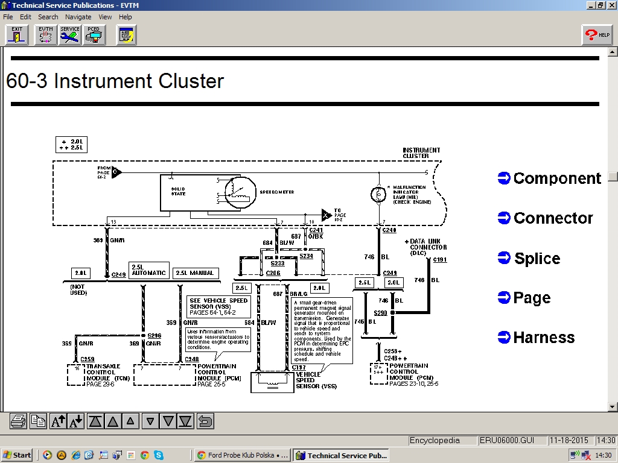
Task: Follow the Component link
Action: point(549,178)
